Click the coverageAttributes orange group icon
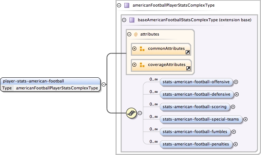 pos(142,65)
